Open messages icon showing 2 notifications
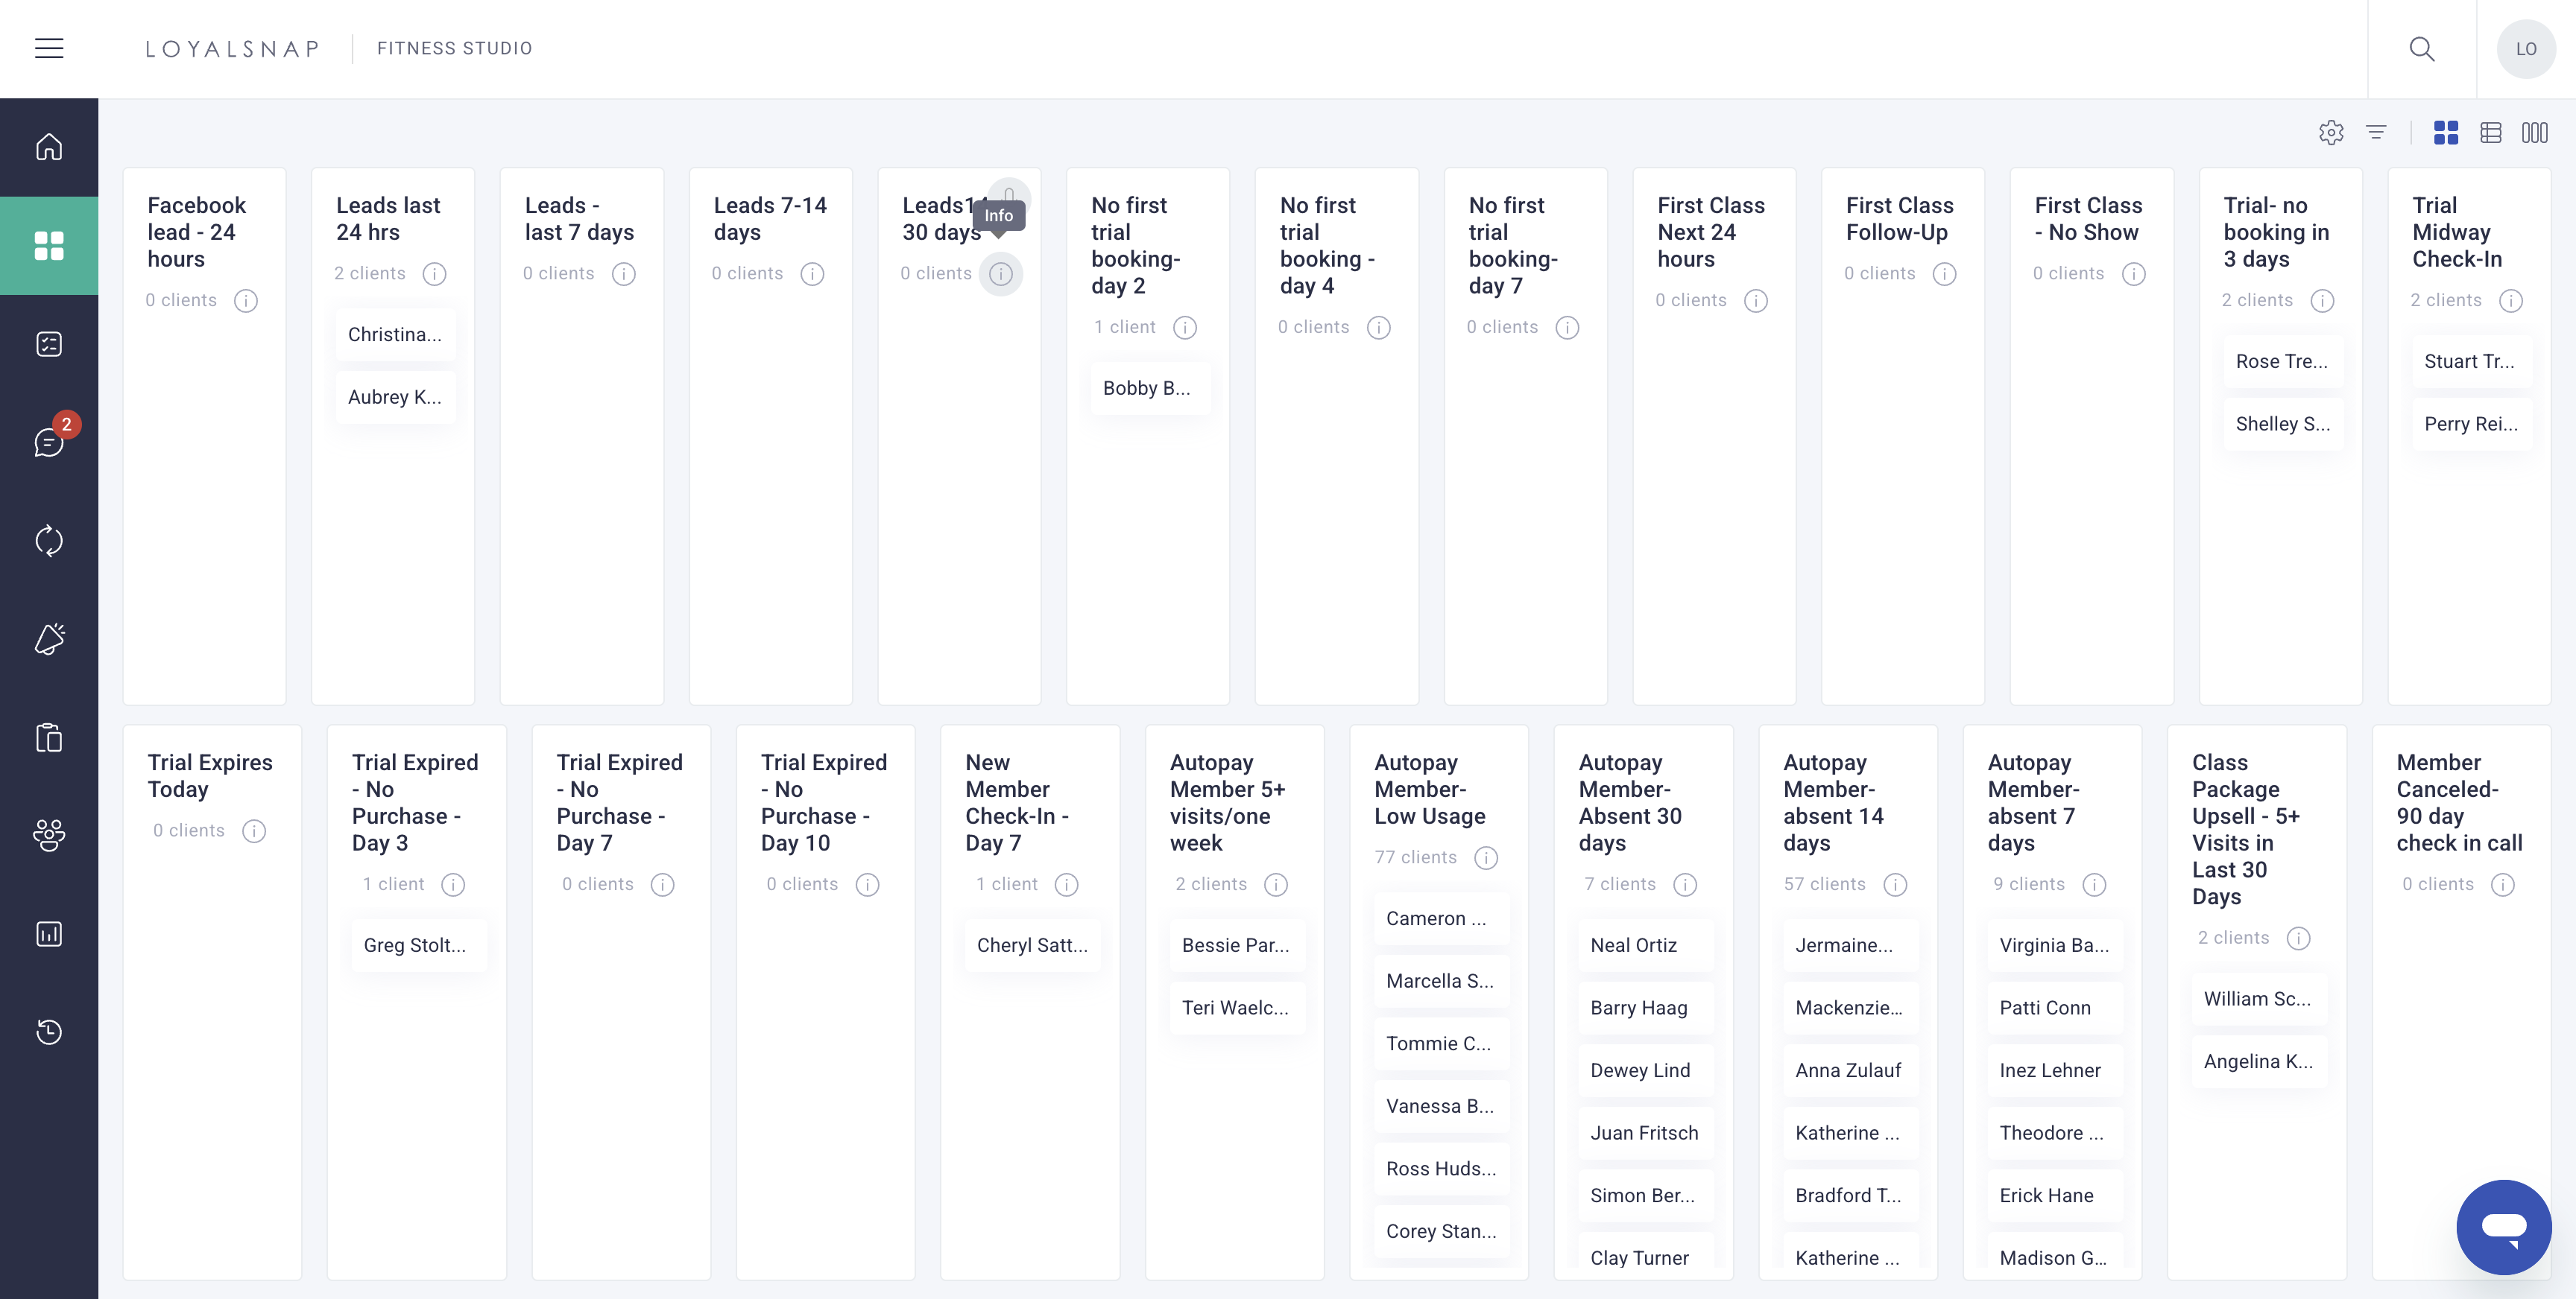The width and height of the screenshot is (2576, 1299). coord(49,441)
